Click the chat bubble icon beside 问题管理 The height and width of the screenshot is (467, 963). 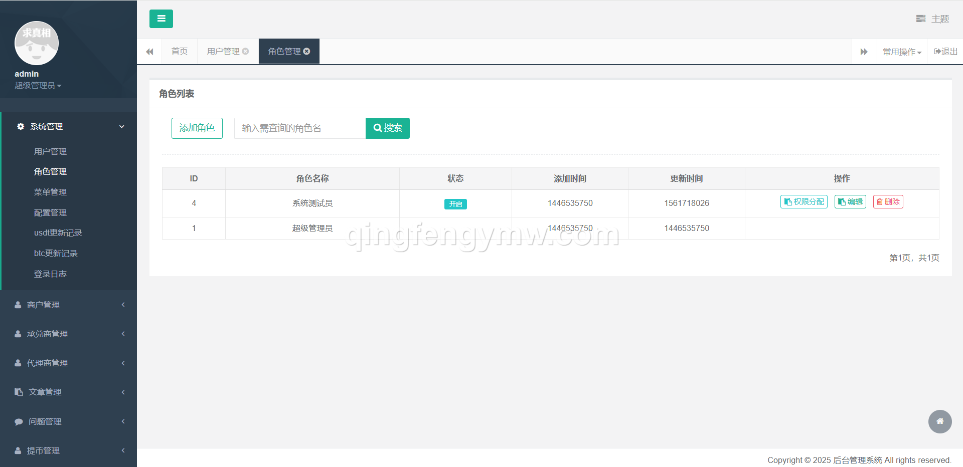tap(19, 421)
